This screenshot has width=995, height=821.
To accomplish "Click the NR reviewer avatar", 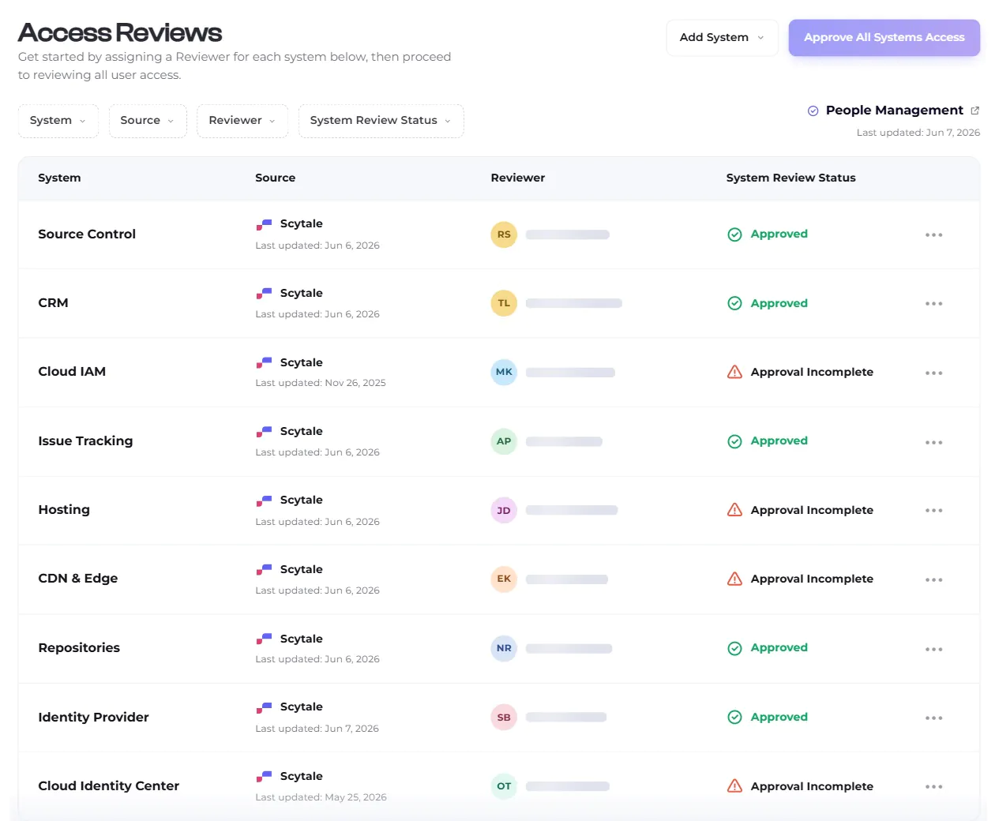I will pyautogui.click(x=504, y=648).
